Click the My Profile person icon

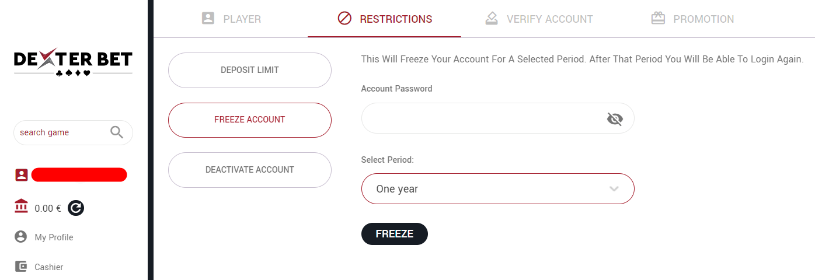click(x=21, y=237)
